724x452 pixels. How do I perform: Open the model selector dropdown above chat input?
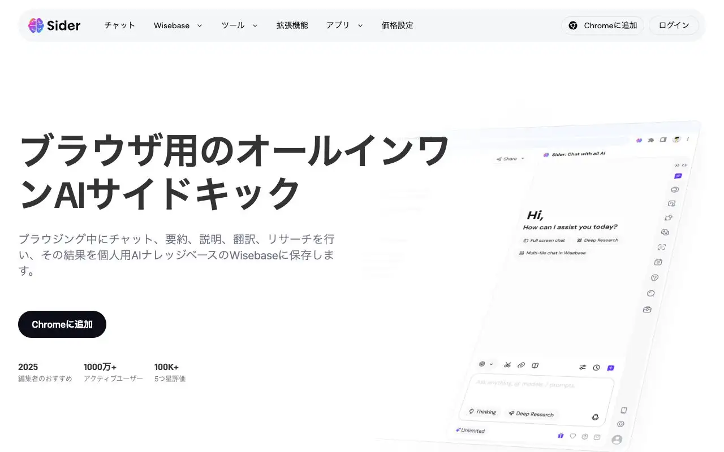tap(486, 364)
